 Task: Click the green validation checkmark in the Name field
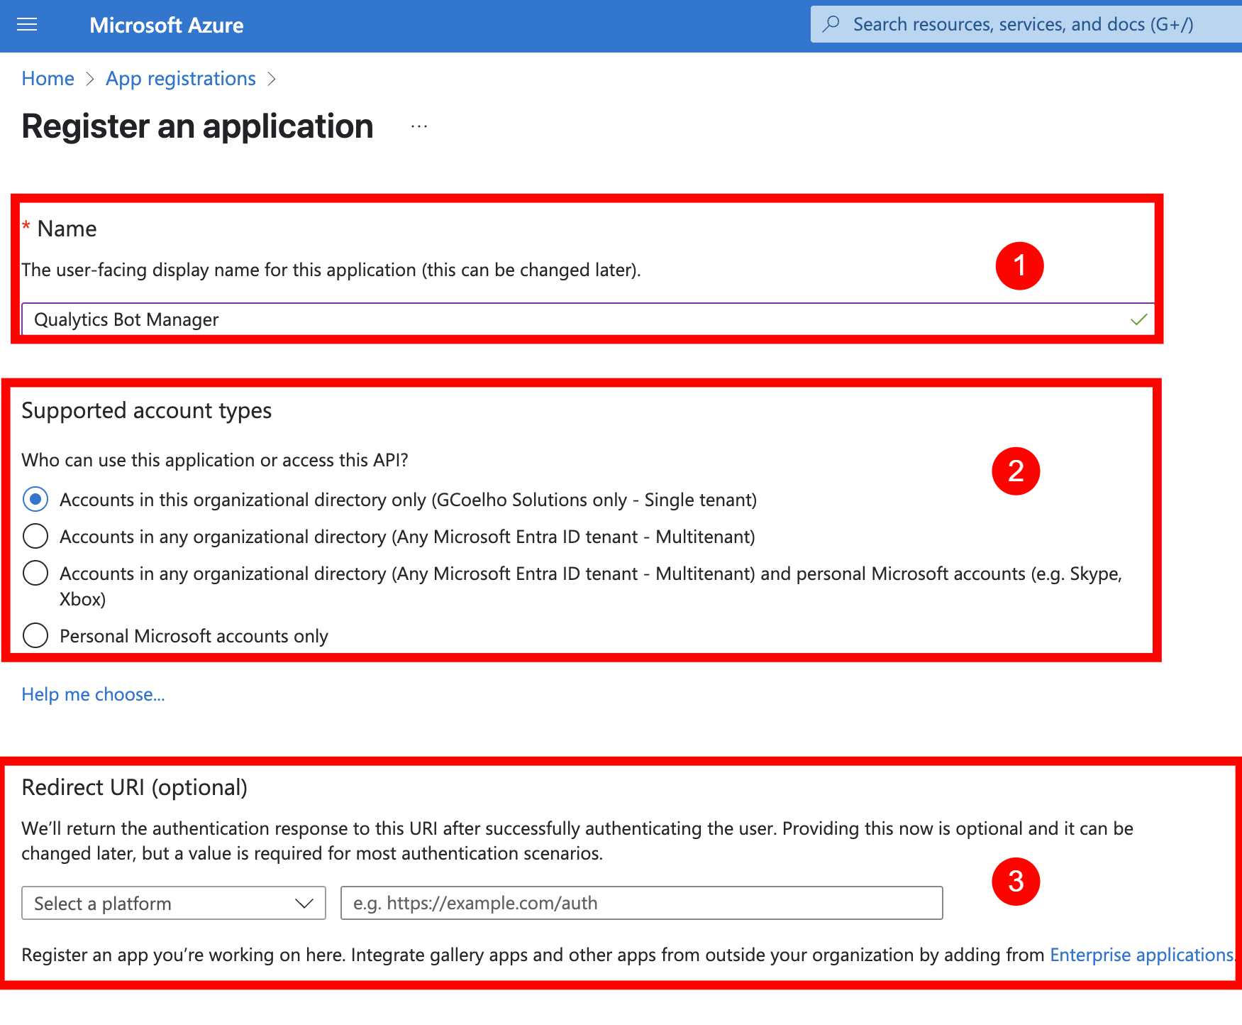[x=1138, y=319]
